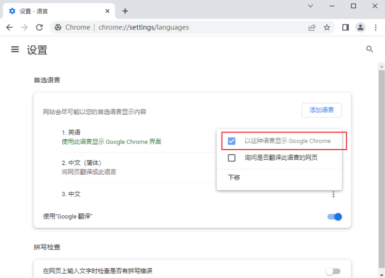Click the browser forward arrow
The width and height of the screenshot is (385, 278).
24,27
